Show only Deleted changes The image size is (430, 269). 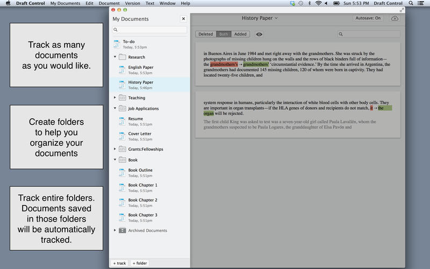[x=206, y=34]
